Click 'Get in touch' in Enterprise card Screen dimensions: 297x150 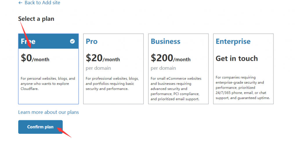pyautogui.click(x=237, y=58)
